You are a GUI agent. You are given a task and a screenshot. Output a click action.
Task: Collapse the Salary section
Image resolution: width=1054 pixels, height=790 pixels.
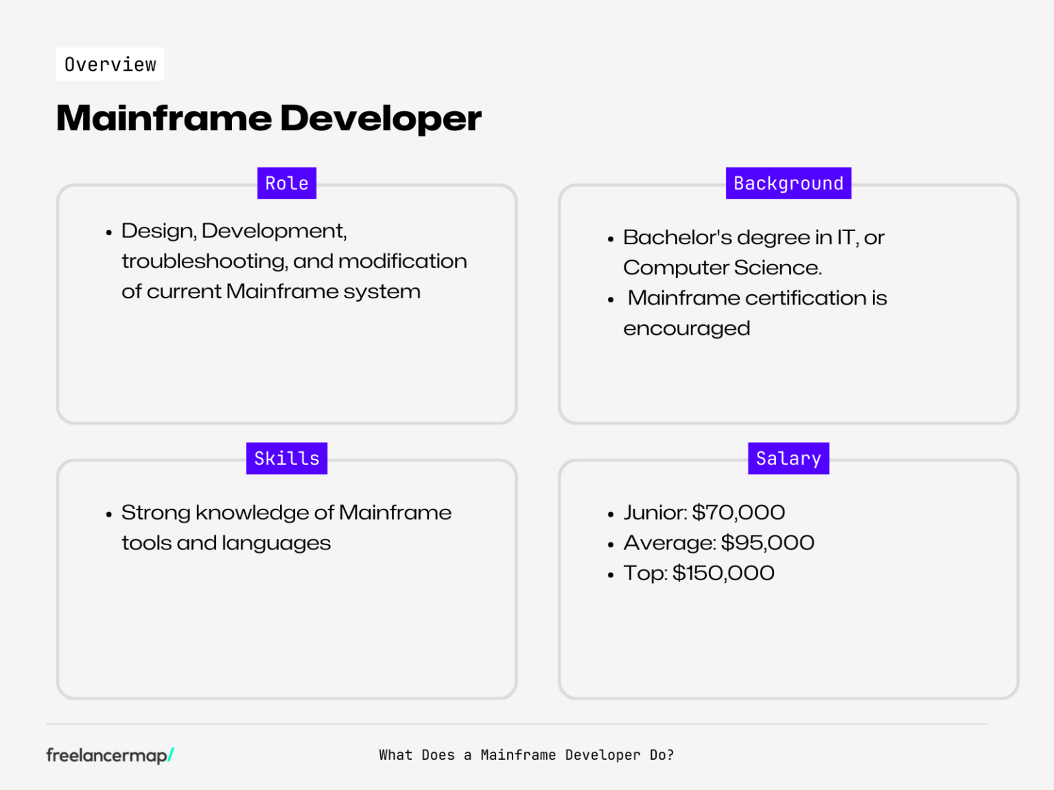click(788, 579)
